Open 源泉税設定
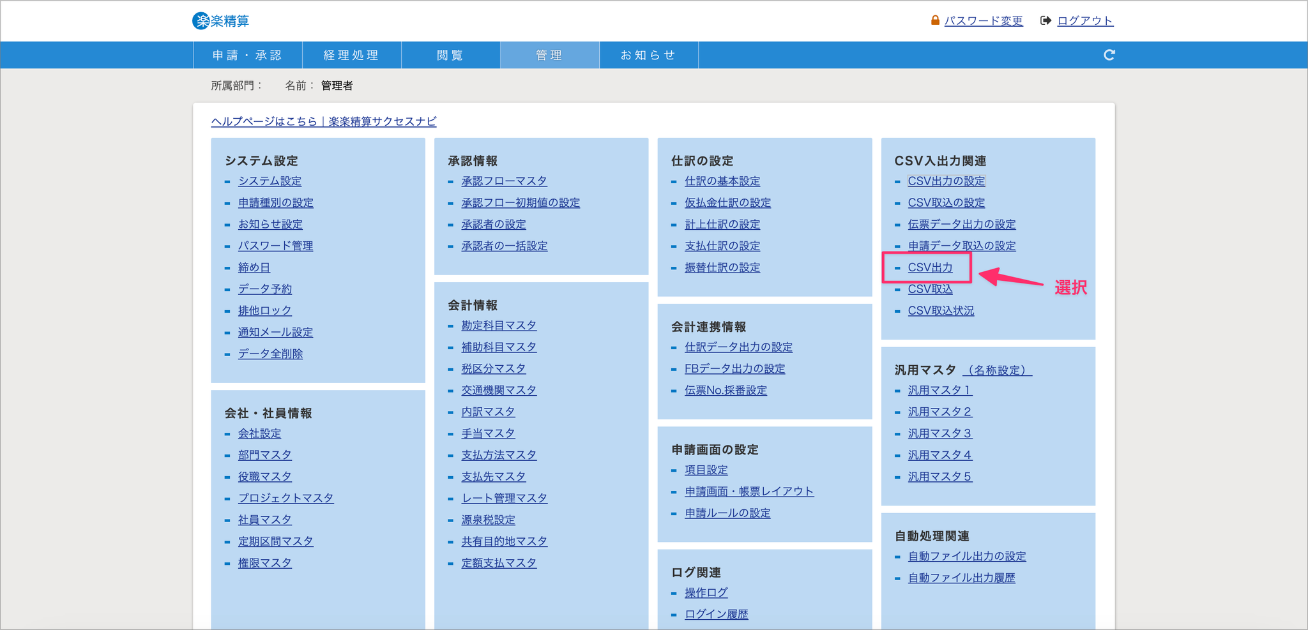This screenshot has height=630, width=1308. point(488,520)
